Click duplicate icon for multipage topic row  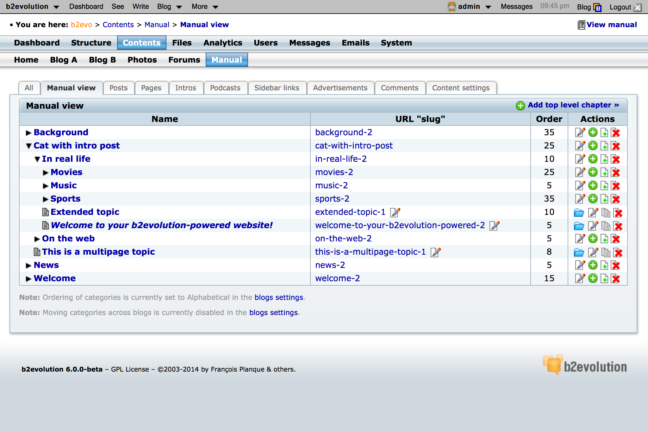(x=606, y=252)
